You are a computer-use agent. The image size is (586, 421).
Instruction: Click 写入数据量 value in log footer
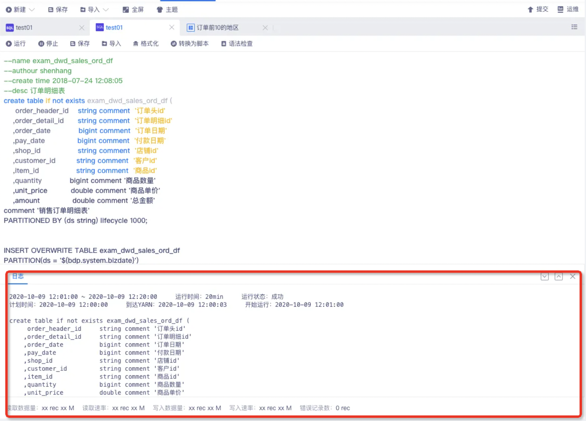click(x=205, y=408)
